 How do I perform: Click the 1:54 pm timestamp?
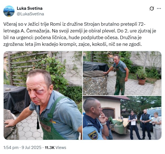pyautogui.click(x=11, y=148)
